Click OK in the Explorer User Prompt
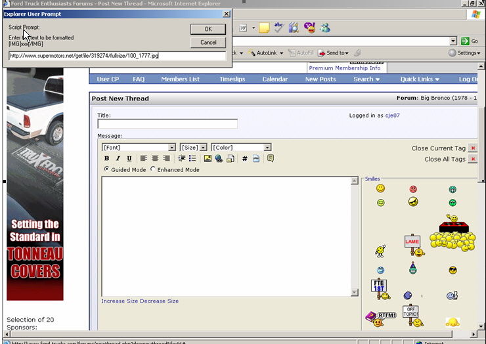486x344 pixels. coord(208,29)
